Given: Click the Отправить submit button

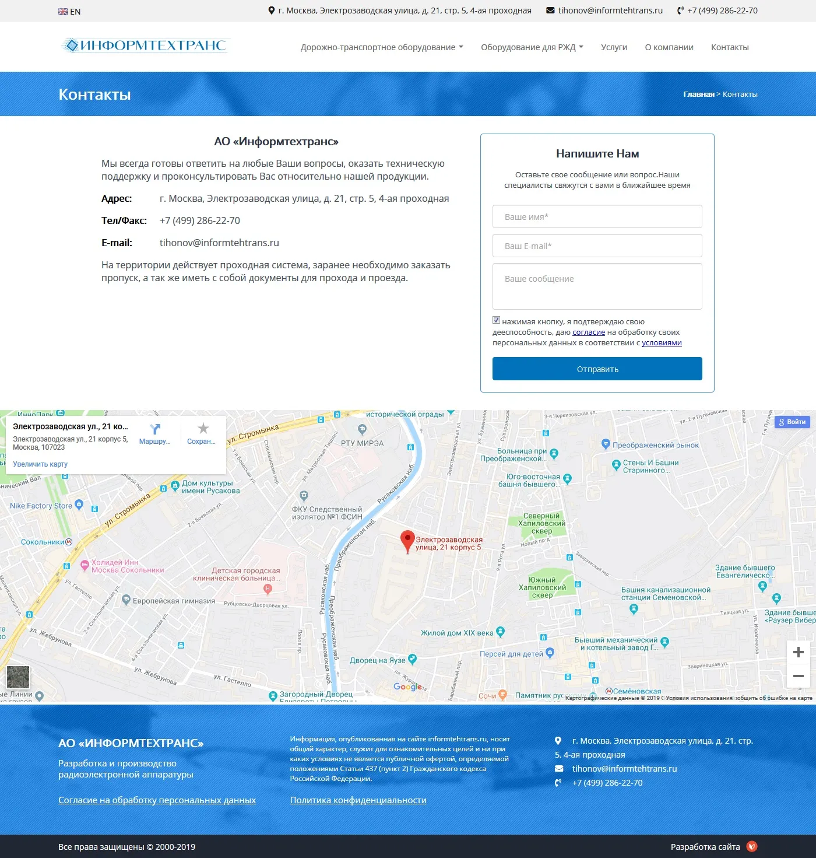Looking at the screenshot, I should coord(597,369).
